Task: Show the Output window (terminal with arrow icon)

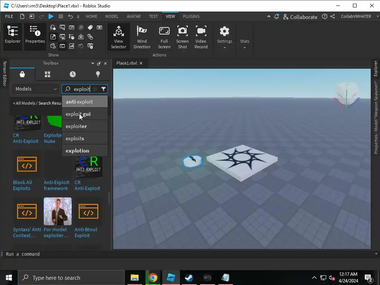Action: (62, 27)
